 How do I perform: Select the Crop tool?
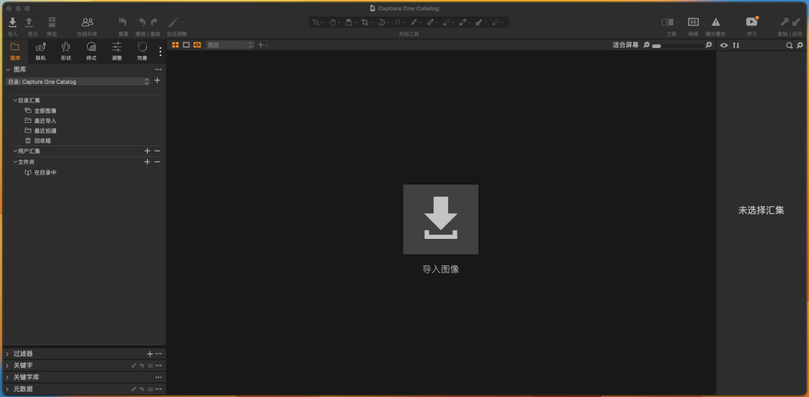[x=366, y=22]
